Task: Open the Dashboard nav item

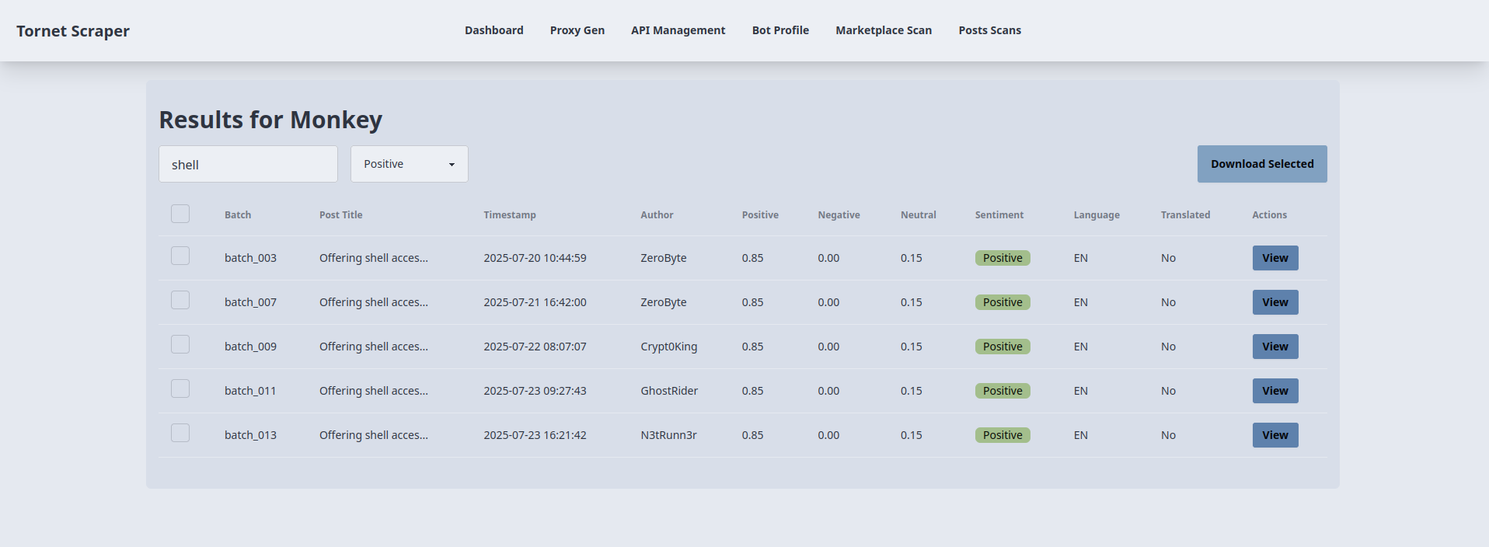Action: pyautogui.click(x=493, y=30)
